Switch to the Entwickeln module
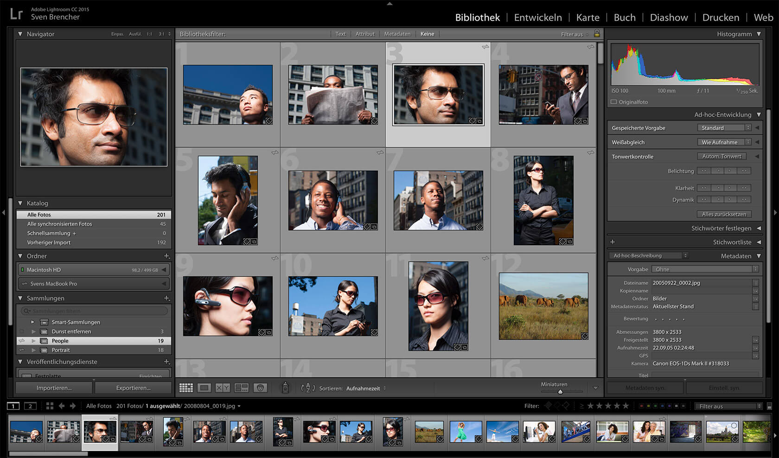This screenshot has width=779, height=458. [538, 18]
